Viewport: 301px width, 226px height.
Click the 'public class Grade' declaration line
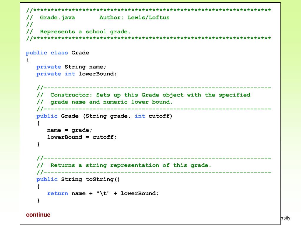coord(57,53)
